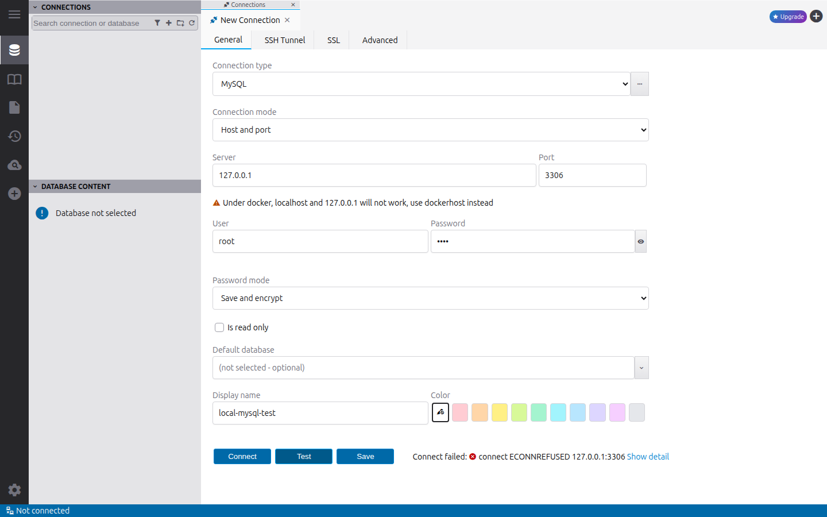
Task: Open the Connection type MySQL dropdown
Action: point(422,84)
